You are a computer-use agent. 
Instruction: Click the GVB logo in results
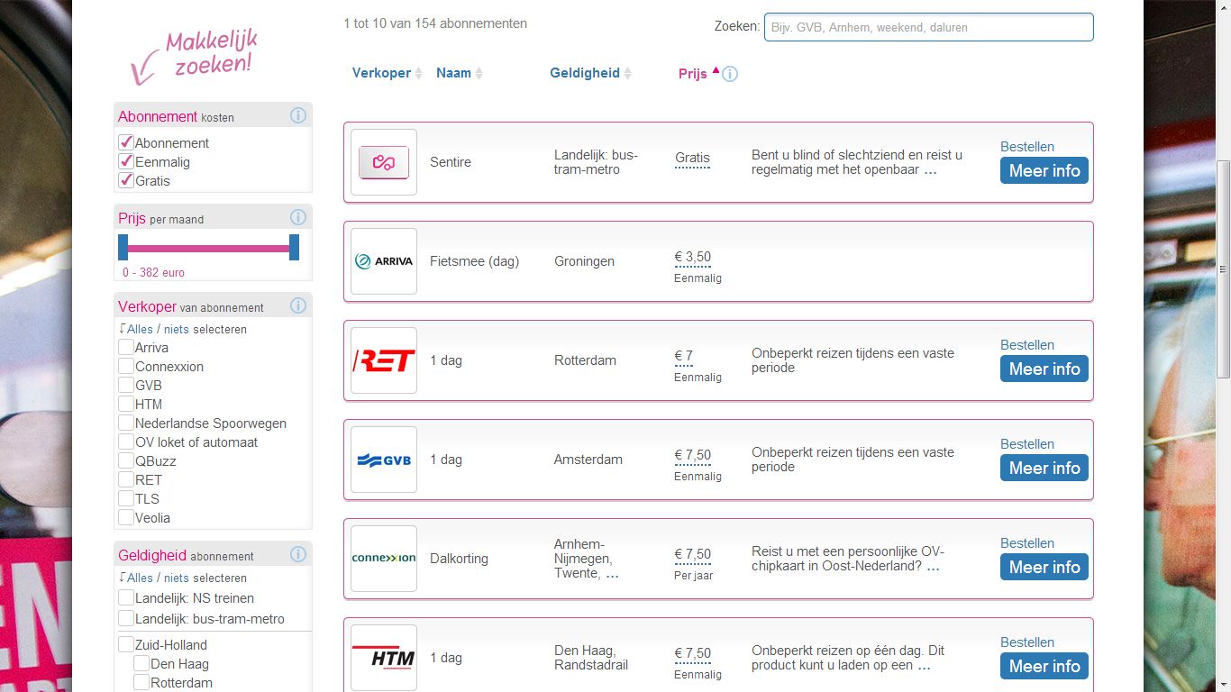(384, 460)
